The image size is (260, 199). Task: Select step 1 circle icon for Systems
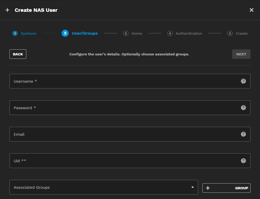click(x=15, y=33)
